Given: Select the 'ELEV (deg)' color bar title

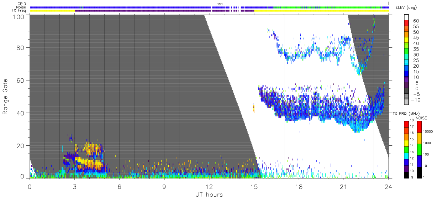Looking at the screenshot, I should pos(406,7).
